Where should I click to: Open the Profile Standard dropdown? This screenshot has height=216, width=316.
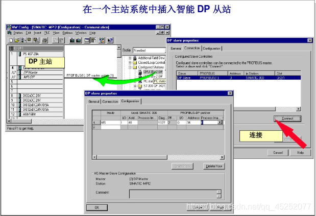[x=149, y=51]
